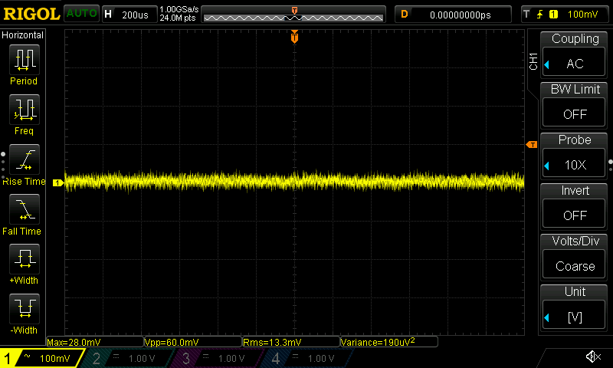
Task: Choose the Fall Time measurement icon
Action: 24,211
